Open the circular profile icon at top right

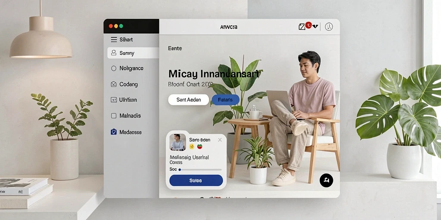click(x=329, y=27)
